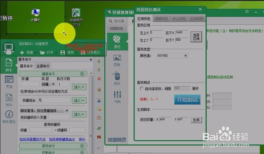The width and height of the screenshot is (264, 154).
Task: Click the 返回变量 X intX field
Action: pyautogui.click(x=165, y=119)
